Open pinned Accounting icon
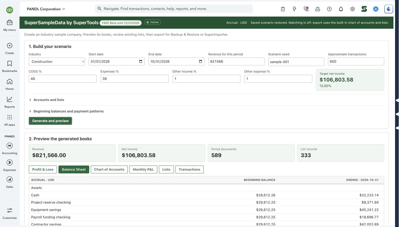The width and height of the screenshot is (399, 227). point(9,146)
